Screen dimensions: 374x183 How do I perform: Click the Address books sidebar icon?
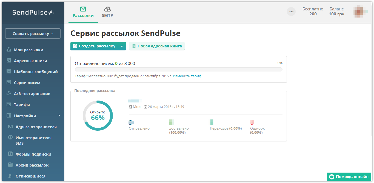click(x=9, y=61)
